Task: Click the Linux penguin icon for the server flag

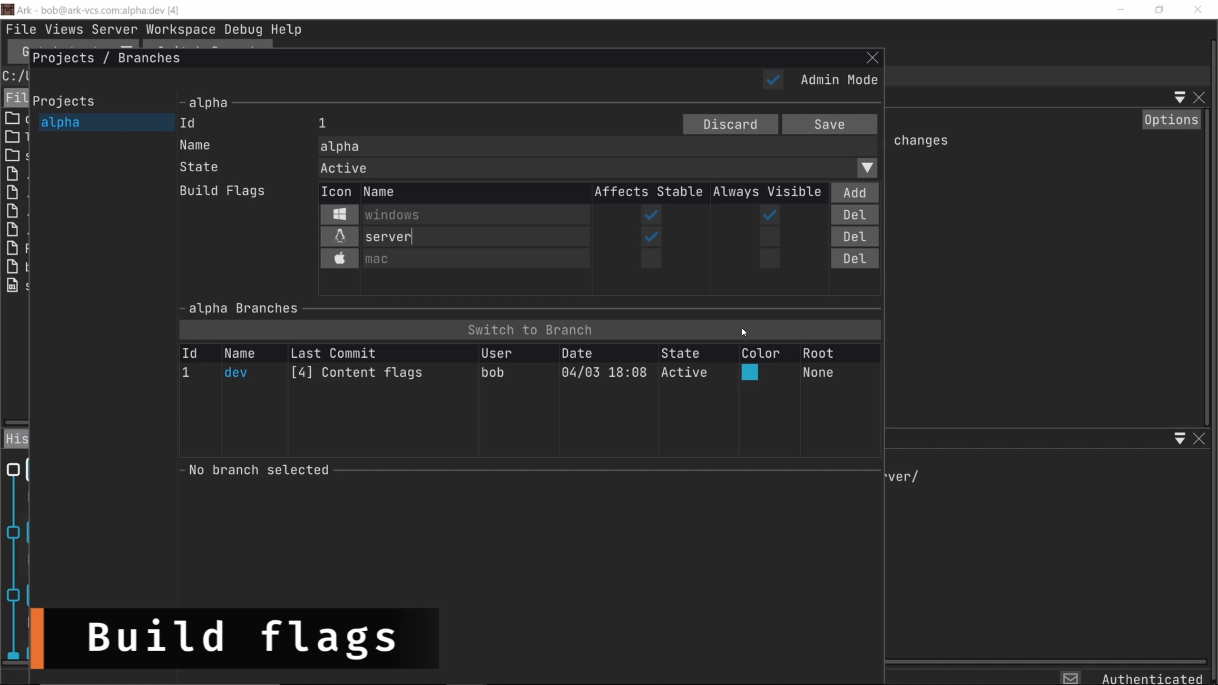Action: 339,236
